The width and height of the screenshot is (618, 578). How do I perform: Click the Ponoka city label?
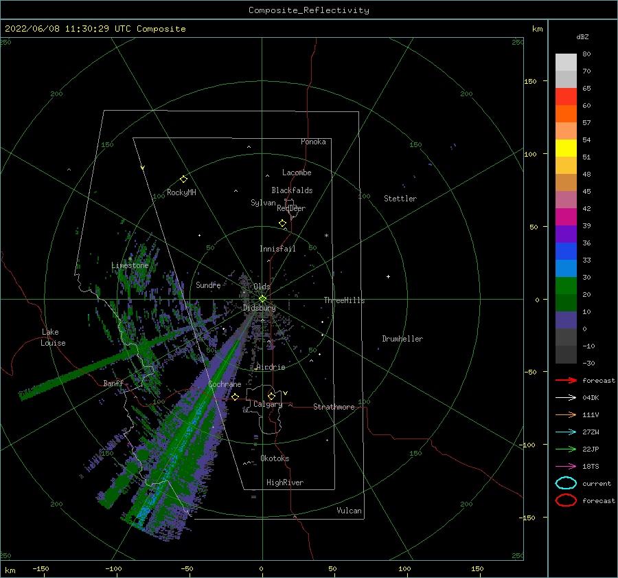coord(313,142)
